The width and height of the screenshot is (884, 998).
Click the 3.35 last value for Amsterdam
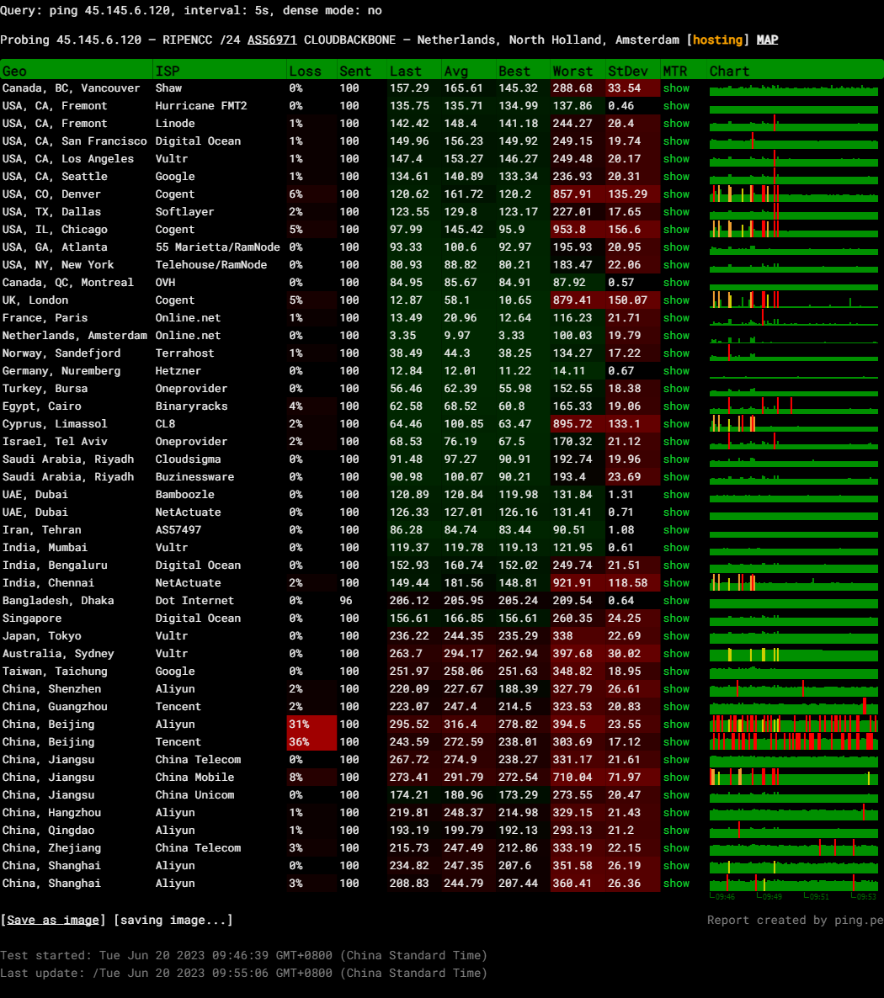coord(403,336)
